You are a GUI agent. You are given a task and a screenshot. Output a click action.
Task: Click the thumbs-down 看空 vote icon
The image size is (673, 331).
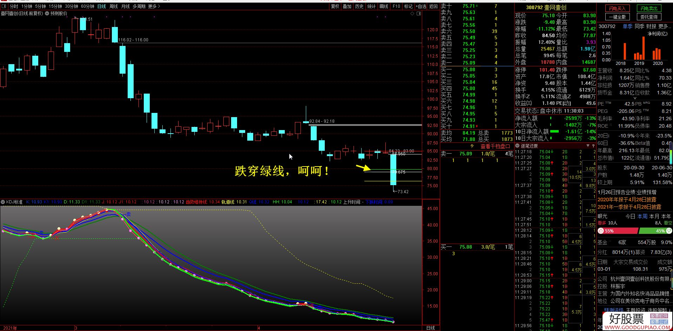tap(669, 231)
